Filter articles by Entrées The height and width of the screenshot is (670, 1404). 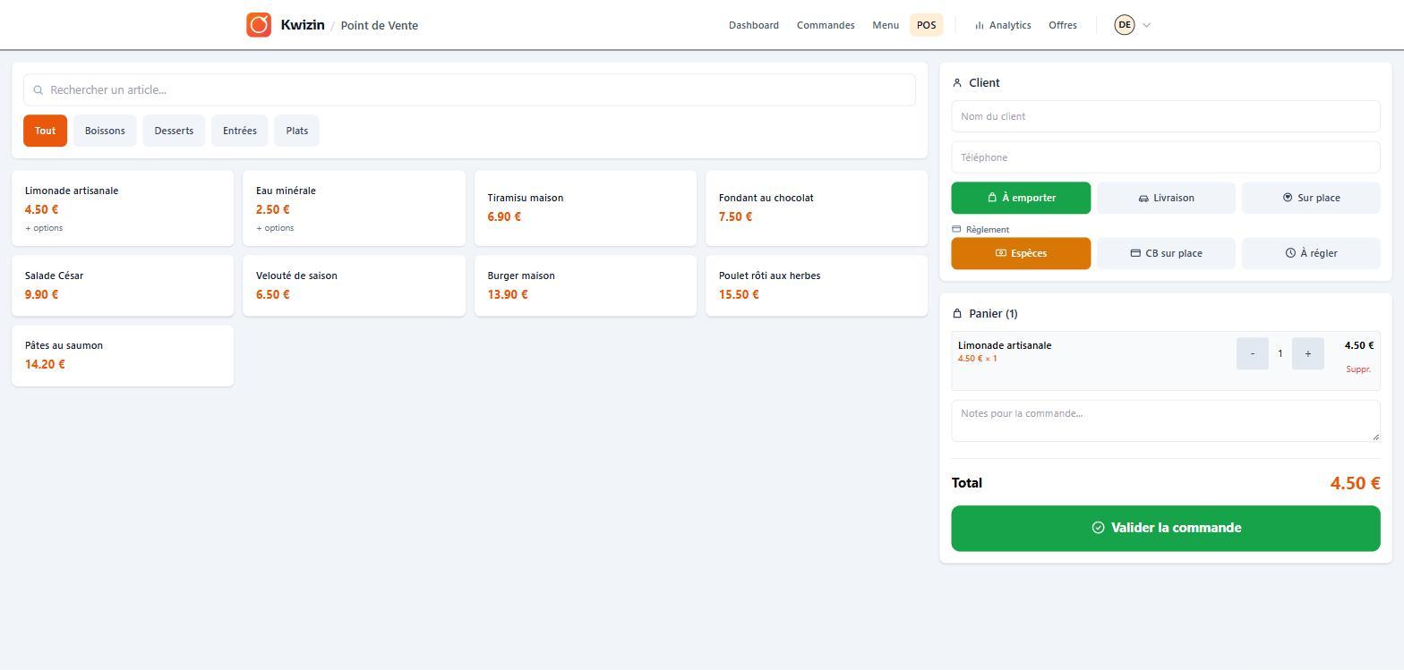pos(240,131)
